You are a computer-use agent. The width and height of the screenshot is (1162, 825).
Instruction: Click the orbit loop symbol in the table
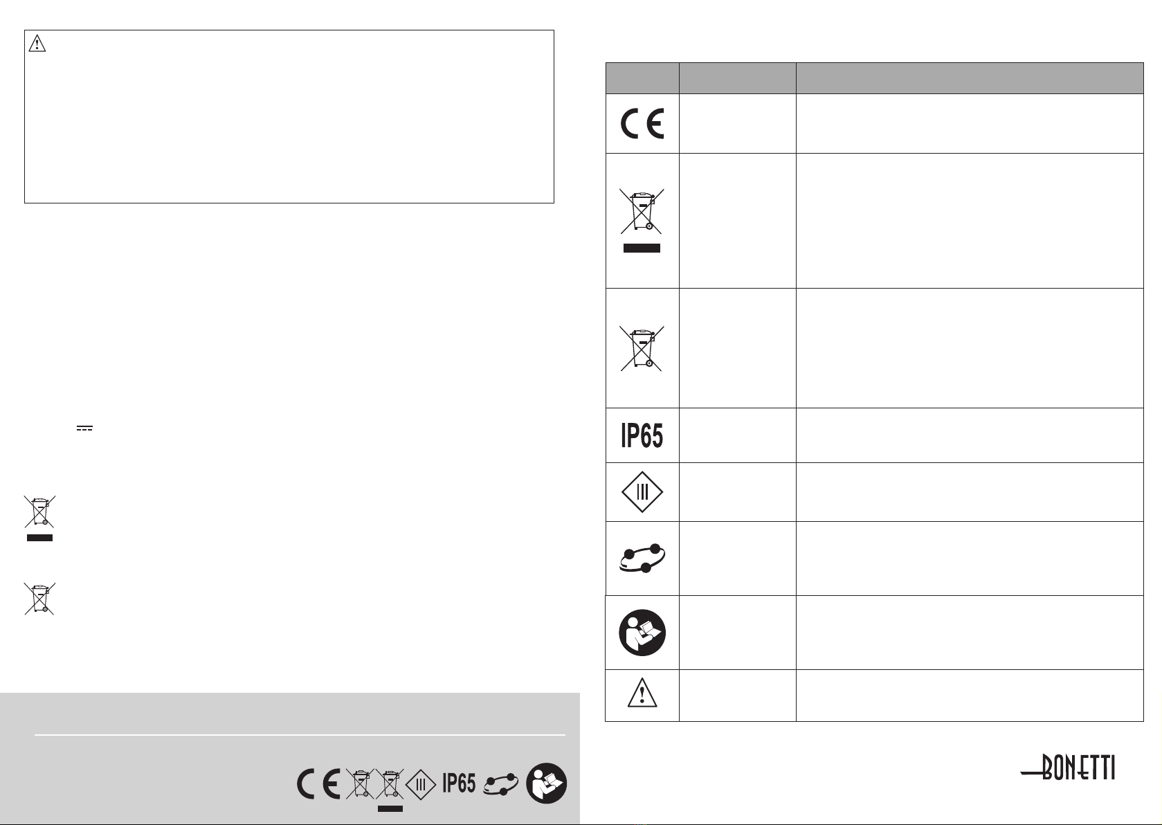pyautogui.click(x=642, y=558)
